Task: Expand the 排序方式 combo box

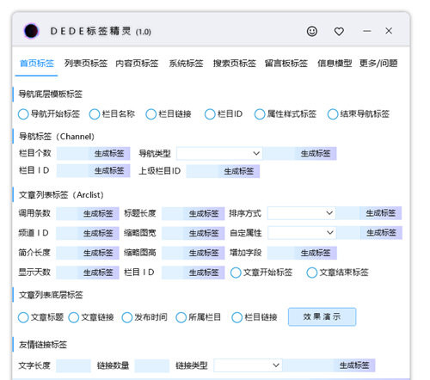Action: point(302,213)
